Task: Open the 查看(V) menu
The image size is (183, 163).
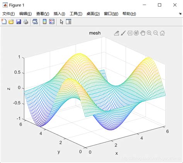Action: pyautogui.click(x=42, y=13)
